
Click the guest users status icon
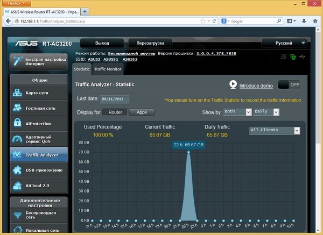pos(284,56)
